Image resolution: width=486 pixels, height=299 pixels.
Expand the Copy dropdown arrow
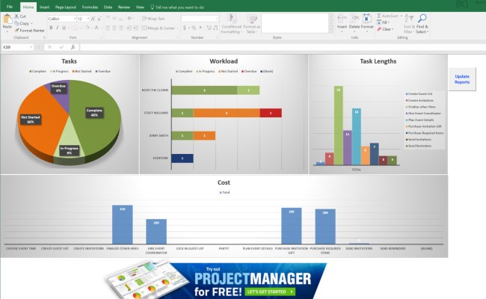click(31, 24)
